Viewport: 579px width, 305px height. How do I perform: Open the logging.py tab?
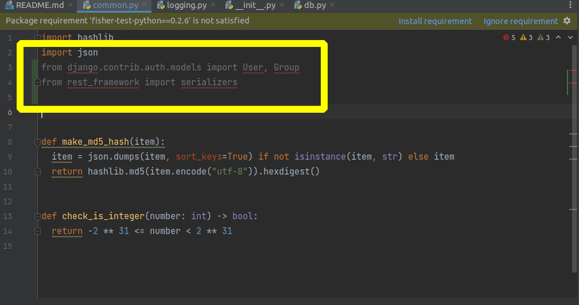pos(186,5)
